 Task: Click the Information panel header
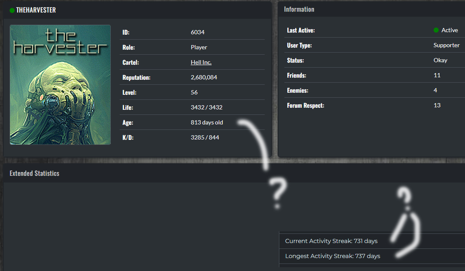pyautogui.click(x=299, y=9)
